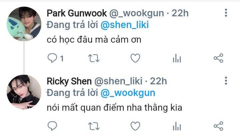This screenshot has height=135, width=240.
Task: Reply to Ricky Shen's tweet
Action: pos(52,126)
